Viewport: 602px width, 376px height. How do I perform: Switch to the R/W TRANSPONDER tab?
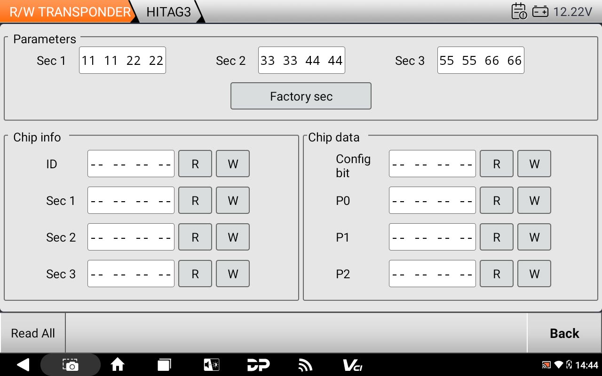coord(70,12)
